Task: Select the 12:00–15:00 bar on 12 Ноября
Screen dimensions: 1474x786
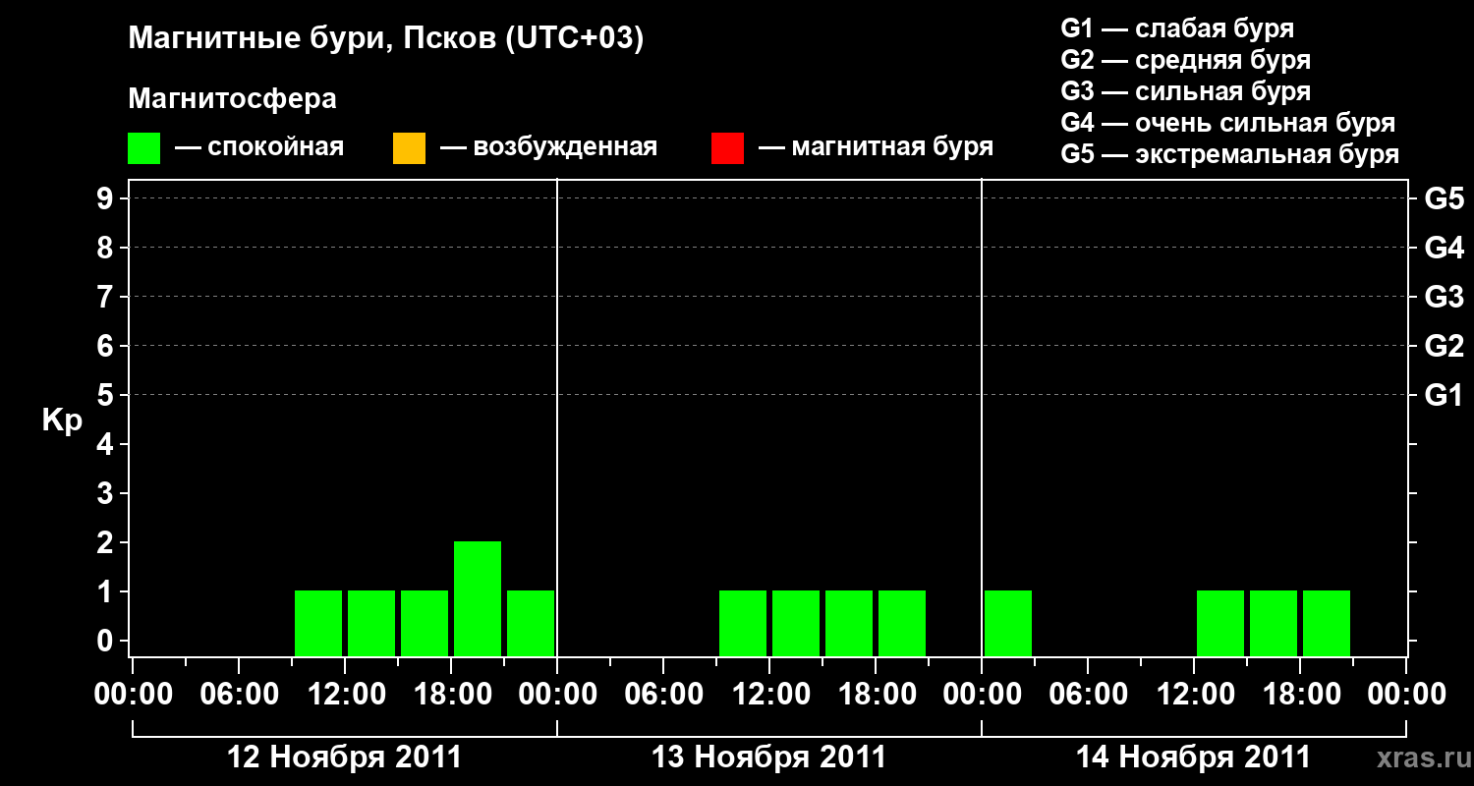Action: (371, 623)
